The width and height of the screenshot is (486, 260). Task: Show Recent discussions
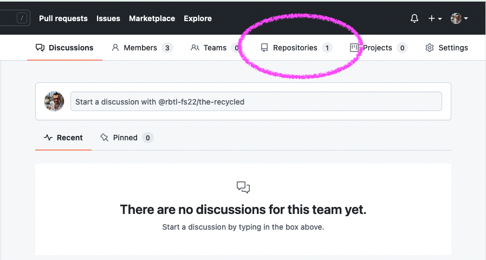tap(63, 138)
